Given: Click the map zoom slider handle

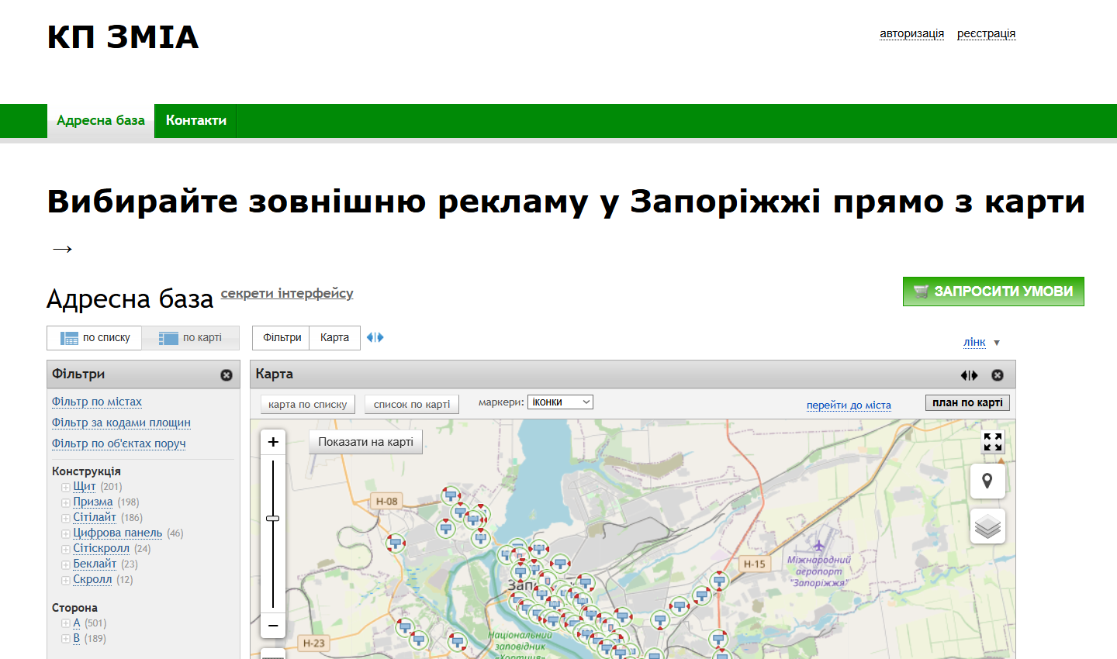Looking at the screenshot, I should pos(273,518).
